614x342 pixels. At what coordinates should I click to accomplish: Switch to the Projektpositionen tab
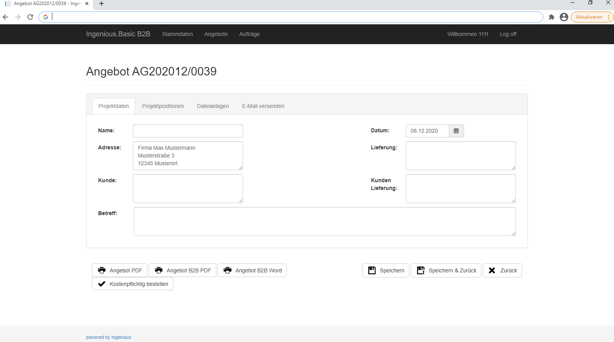pos(163,106)
